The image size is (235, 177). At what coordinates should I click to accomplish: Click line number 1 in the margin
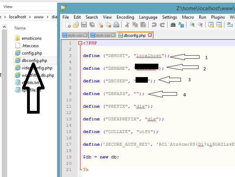(70, 43)
